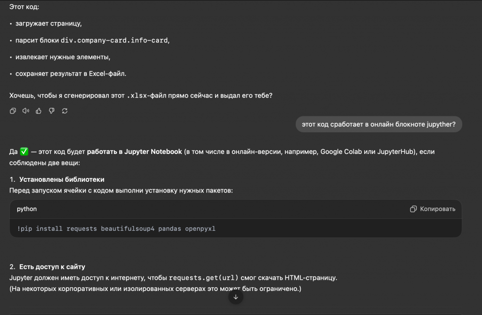Click the "python" language label of the code block
482x315 pixels.
point(27,209)
